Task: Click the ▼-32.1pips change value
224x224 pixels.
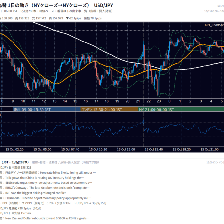Action: 73,18
